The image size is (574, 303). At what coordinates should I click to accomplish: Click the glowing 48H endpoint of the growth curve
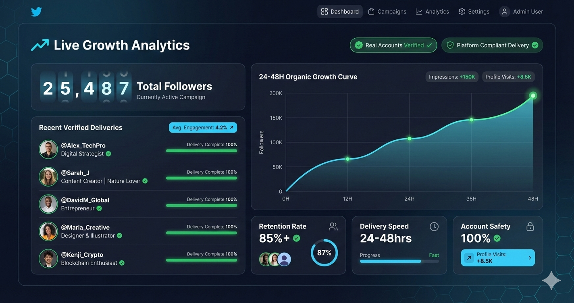533,95
